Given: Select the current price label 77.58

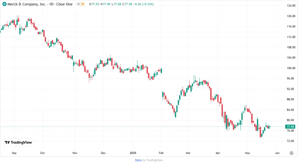Looking at the screenshot, I should point(290,126).
